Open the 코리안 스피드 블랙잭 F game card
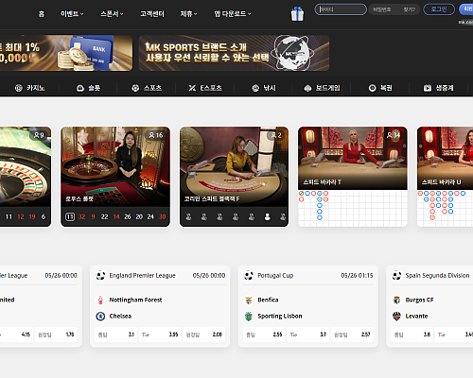The height and width of the screenshot is (378, 473). (234, 177)
